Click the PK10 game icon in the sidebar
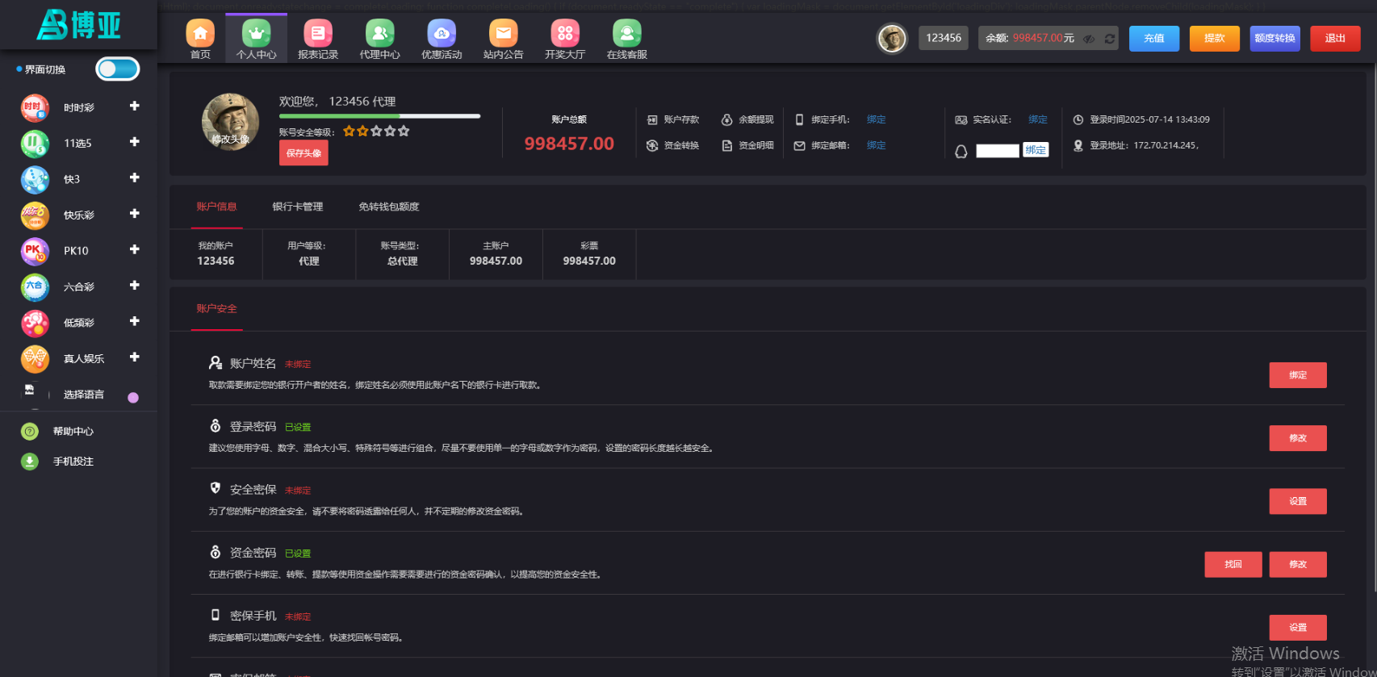 [35, 251]
